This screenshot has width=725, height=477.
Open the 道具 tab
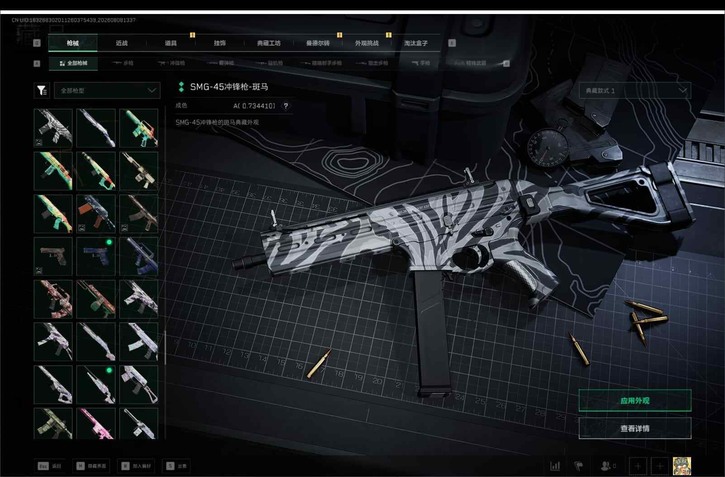(x=171, y=43)
